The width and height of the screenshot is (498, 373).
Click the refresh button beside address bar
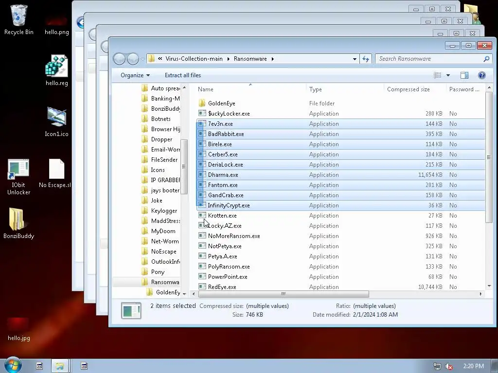pyautogui.click(x=366, y=59)
